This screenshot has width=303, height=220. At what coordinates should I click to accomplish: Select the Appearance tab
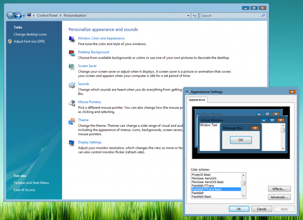(197, 100)
